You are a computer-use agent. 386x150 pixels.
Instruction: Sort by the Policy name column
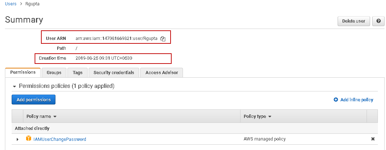[42, 116]
